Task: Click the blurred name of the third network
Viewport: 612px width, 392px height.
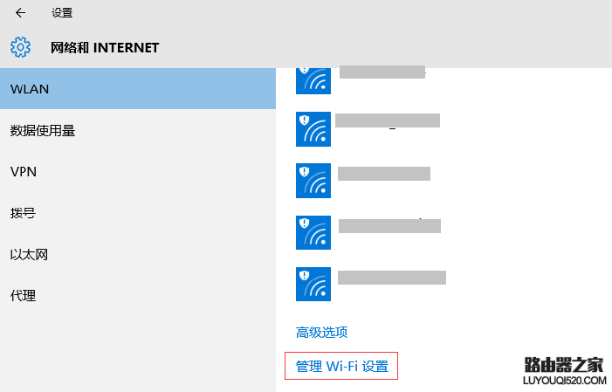Action: coord(384,173)
